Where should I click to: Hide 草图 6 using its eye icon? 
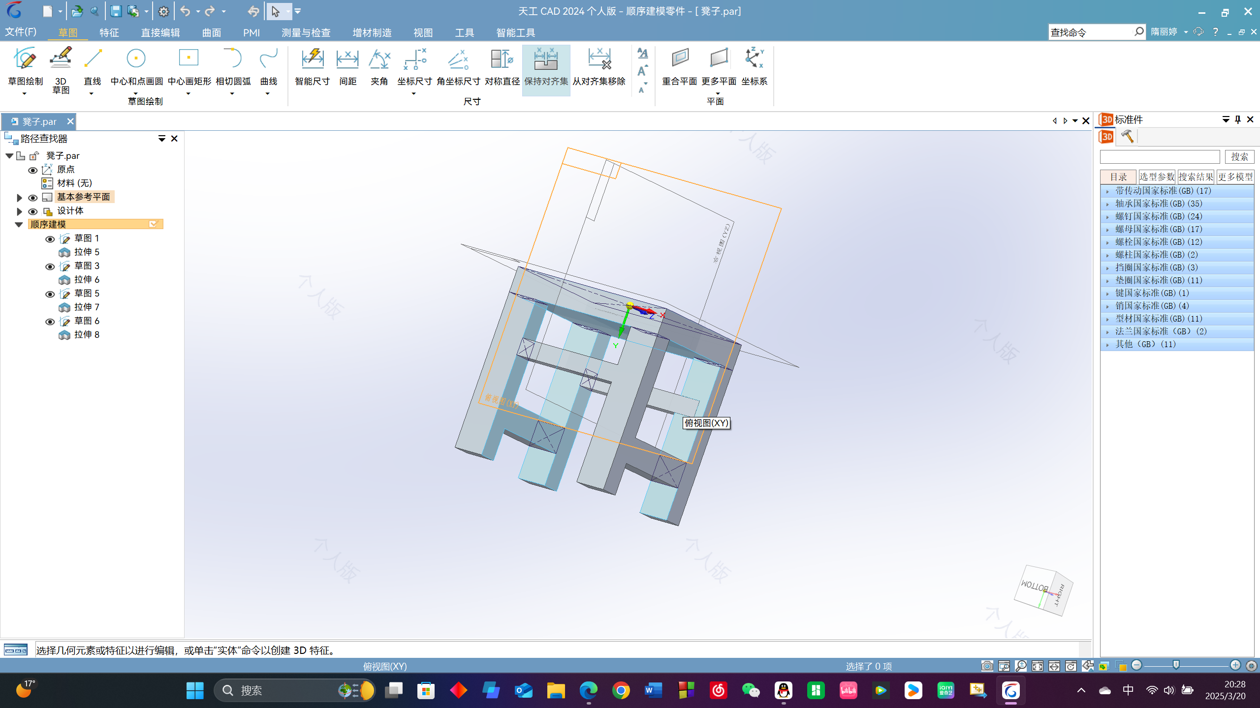[50, 322]
